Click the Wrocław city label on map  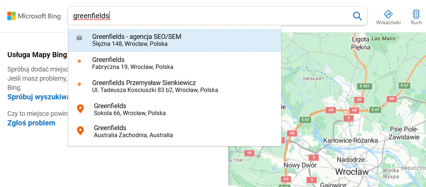point(352,172)
